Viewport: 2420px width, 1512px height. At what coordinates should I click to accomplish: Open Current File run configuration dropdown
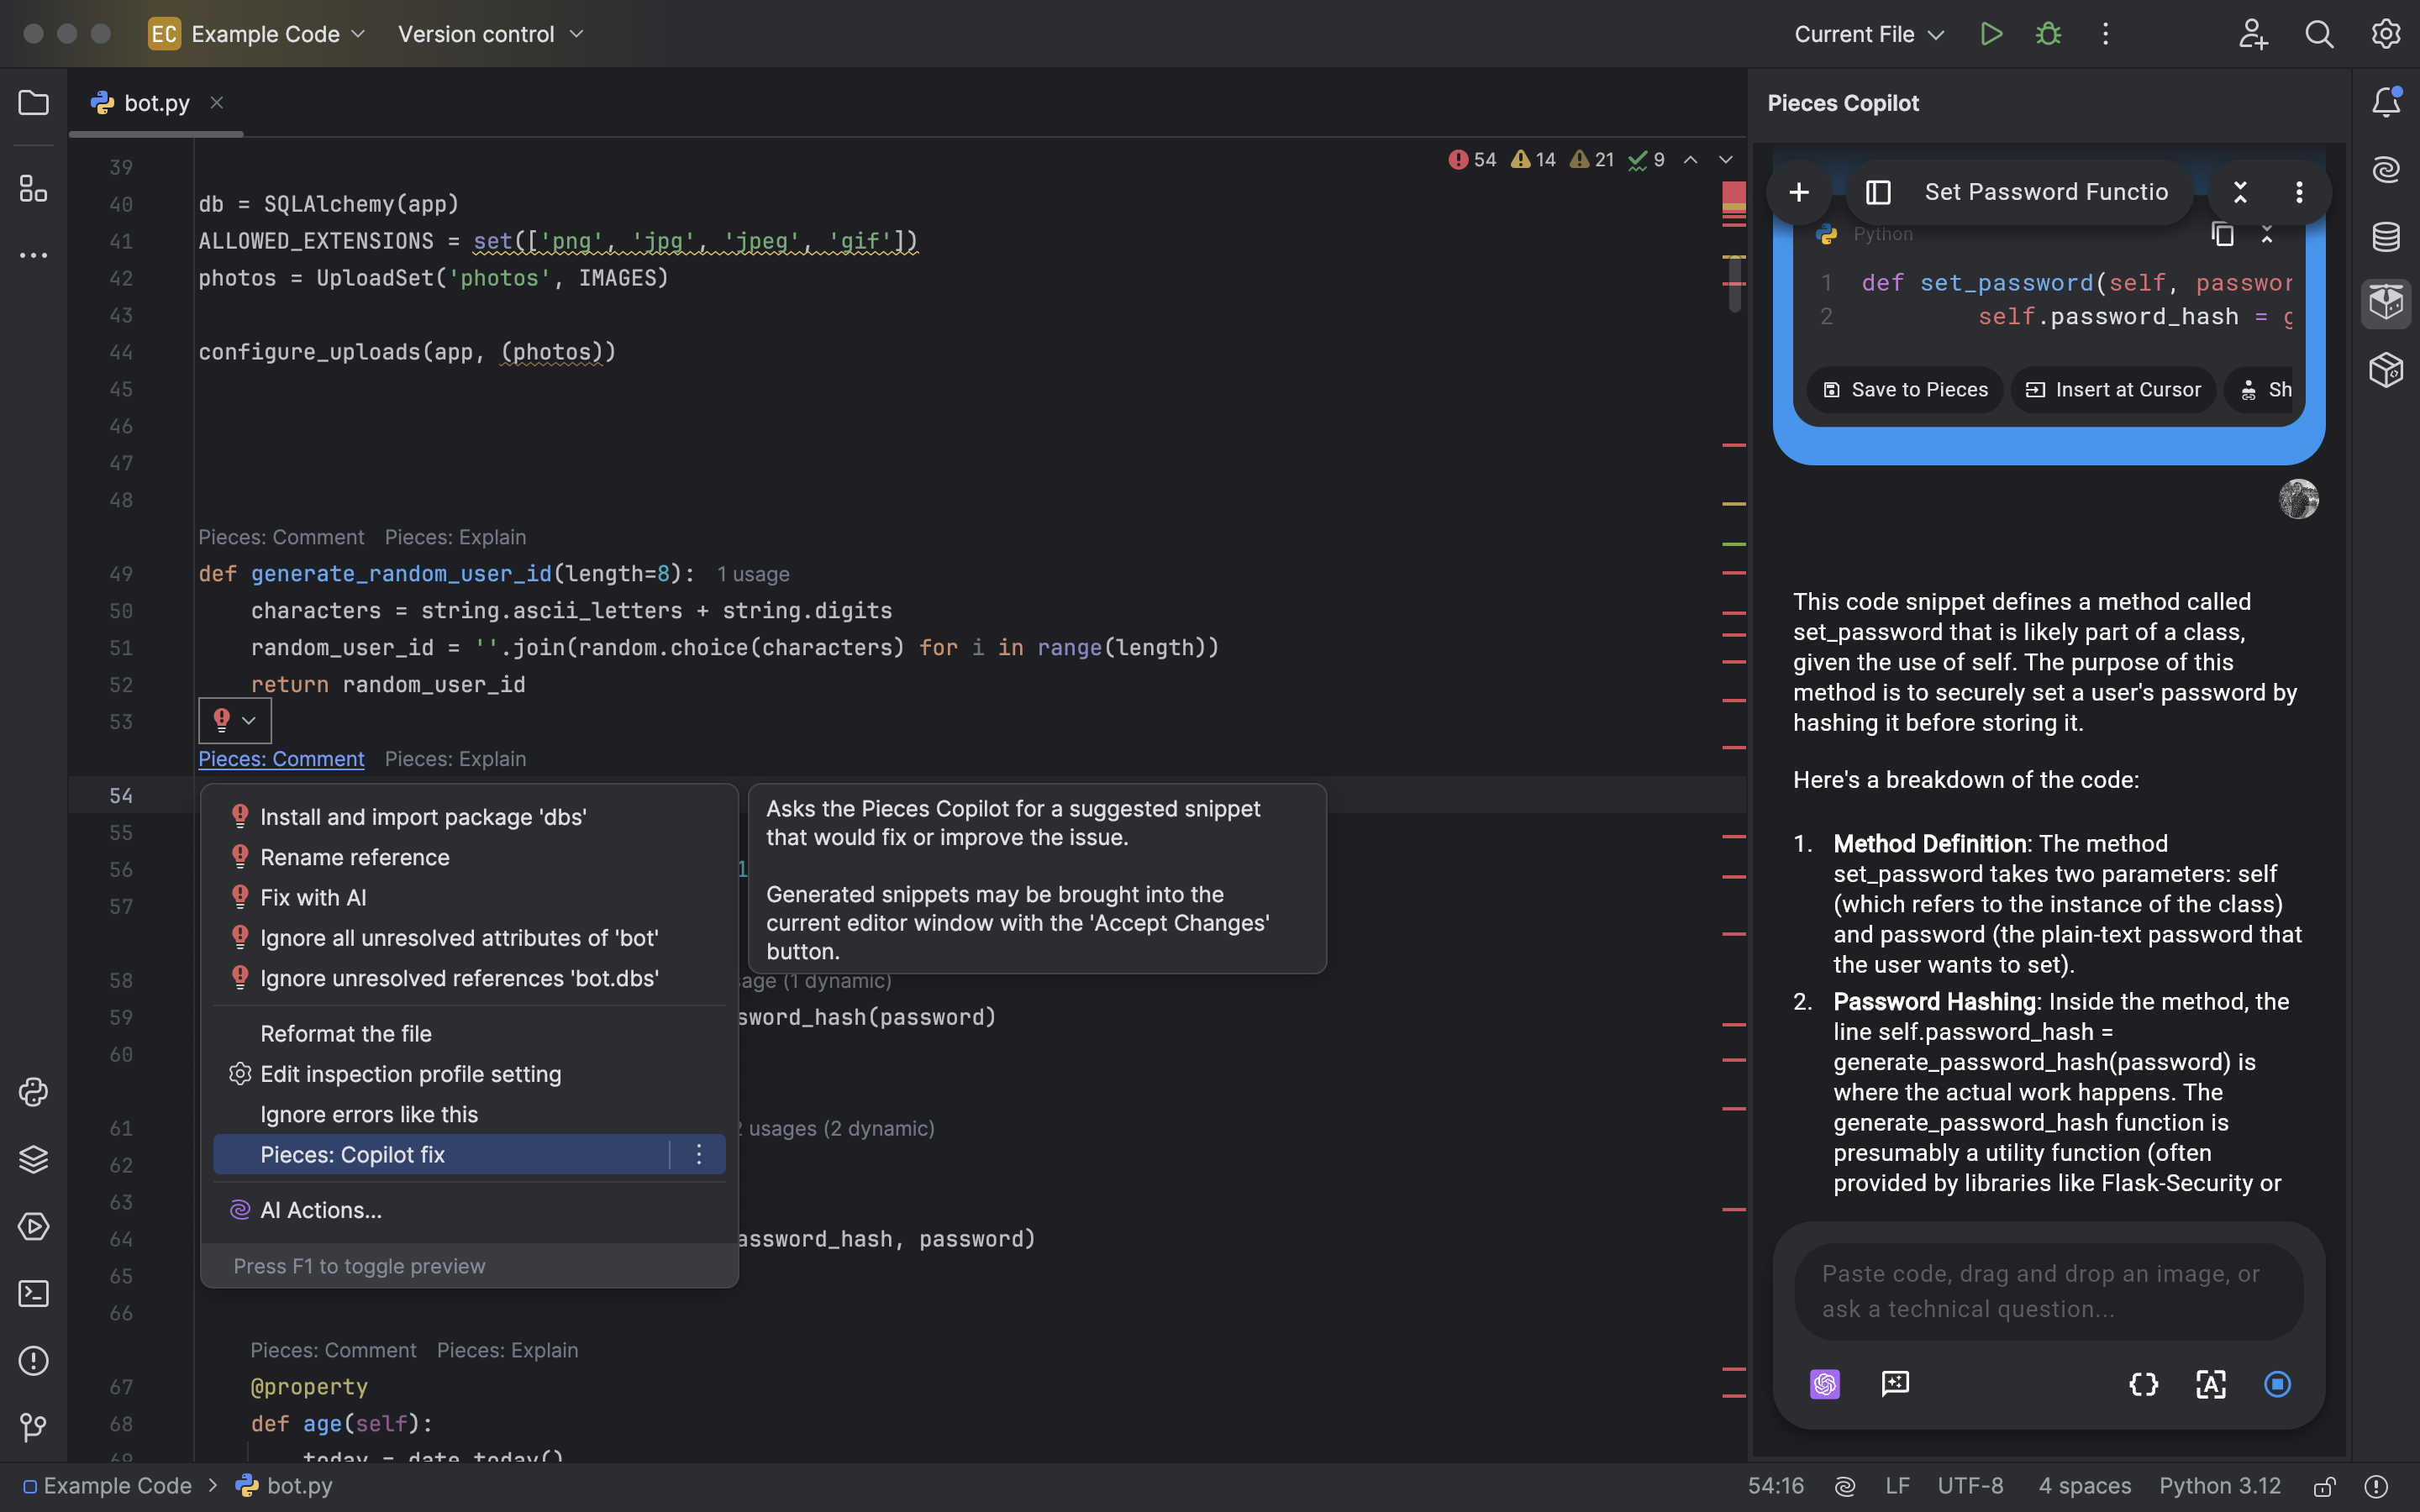(1869, 34)
